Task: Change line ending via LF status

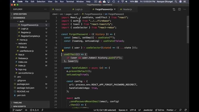Action: pyautogui.click(x=140, y=110)
